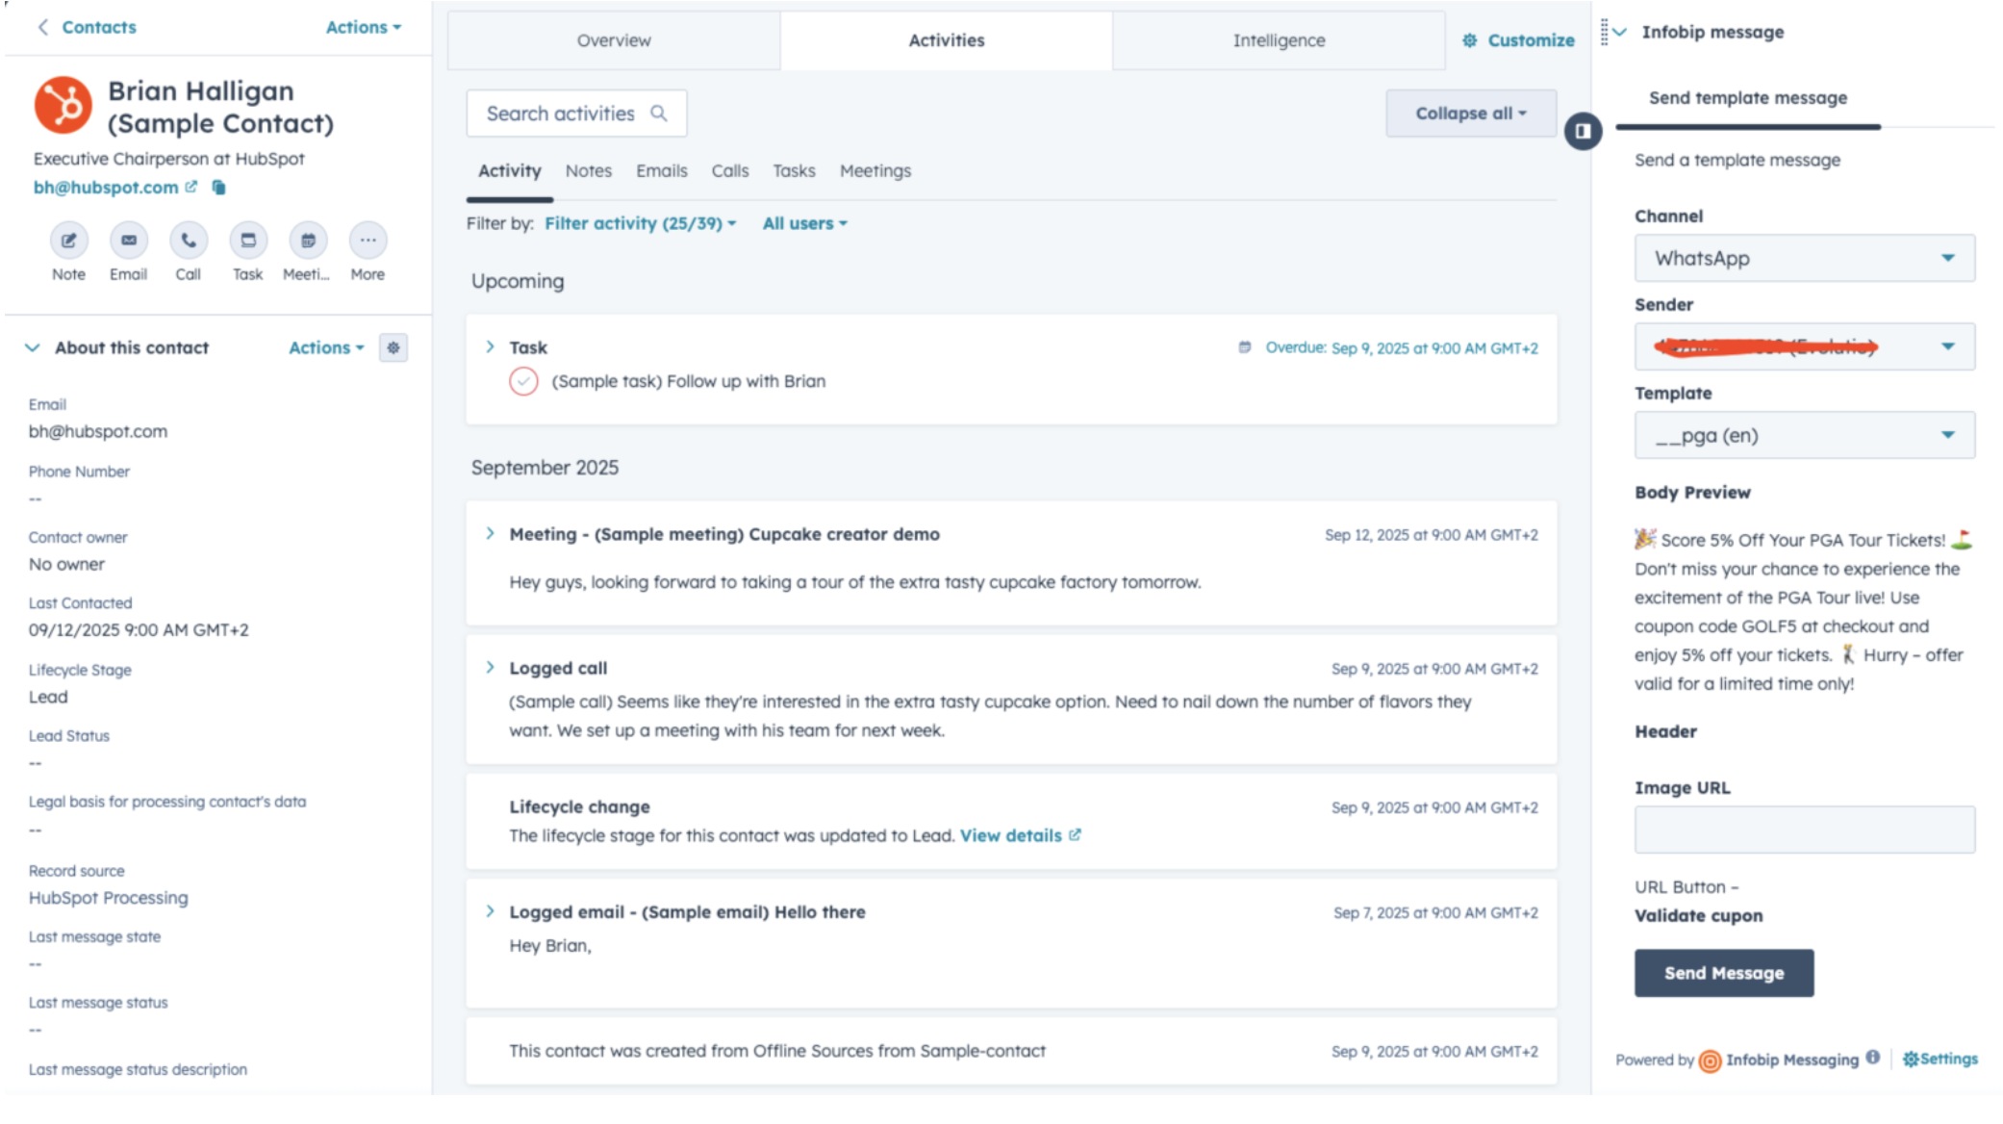Viewport: 2003px width, 1124px height.
Task: Expand the Logged call activity entry
Action: click(491, 668)
